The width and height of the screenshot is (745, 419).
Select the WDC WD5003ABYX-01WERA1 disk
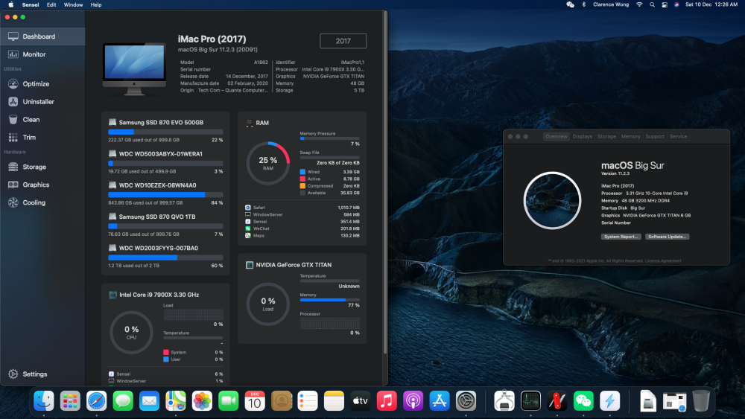[x=165, y=161]
